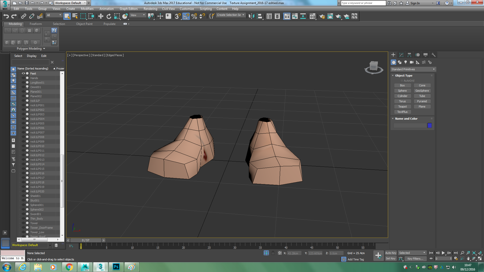Toggle Auto Key animation mode

pyautogui.click(x=390, y=253)
